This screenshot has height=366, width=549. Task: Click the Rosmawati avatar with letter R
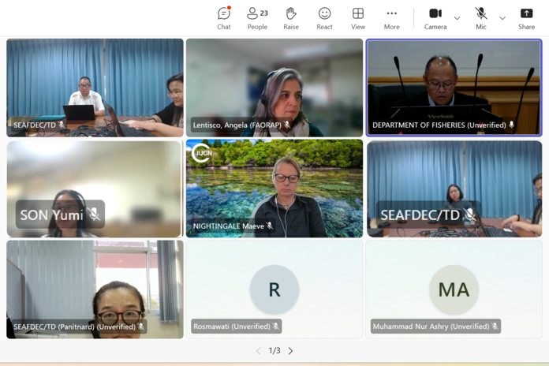(274, 289)
